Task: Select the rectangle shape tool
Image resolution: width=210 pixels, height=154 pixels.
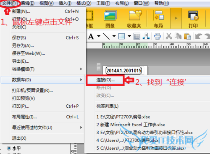Action: click(121, 36)
